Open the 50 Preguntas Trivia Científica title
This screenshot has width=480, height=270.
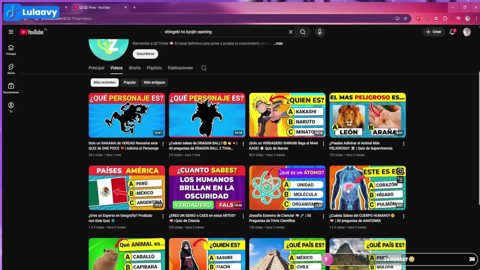(x=280, y=218)
